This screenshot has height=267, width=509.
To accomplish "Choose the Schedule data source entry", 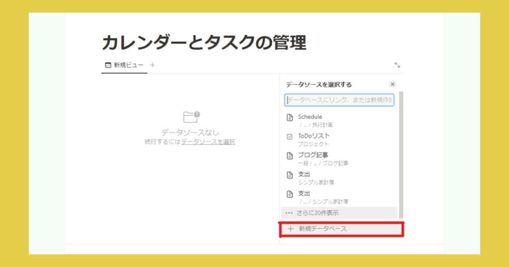I will coord(323,121).
